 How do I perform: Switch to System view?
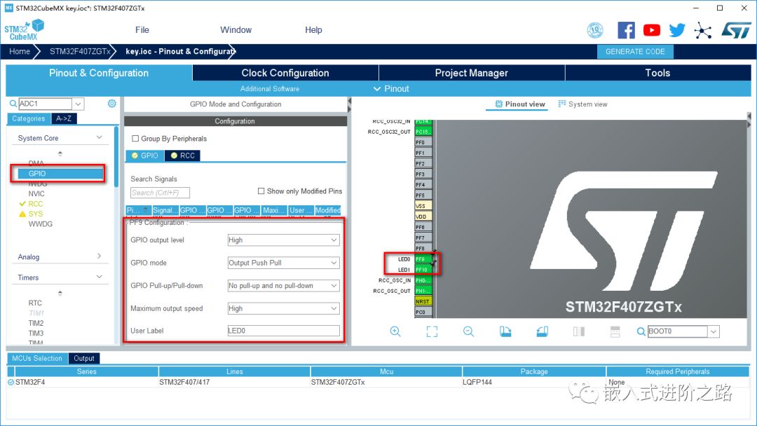point(582,104)
